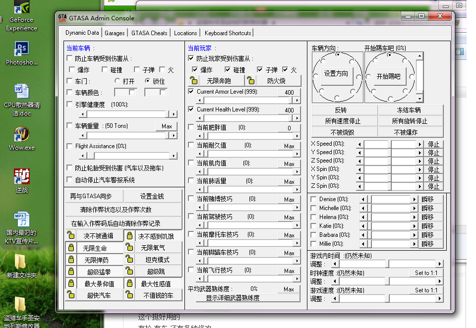Switch to the Dynamic Data tab
This screenshot has height=328, width=476.
click(x=82, y=33)
